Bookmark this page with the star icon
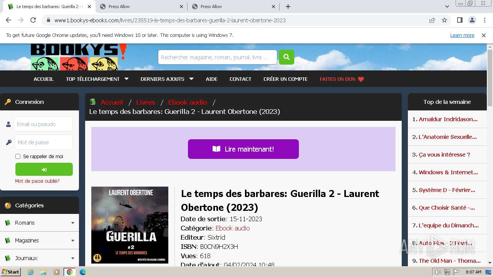Screen dimensions: 493x277 coord(444,20)
